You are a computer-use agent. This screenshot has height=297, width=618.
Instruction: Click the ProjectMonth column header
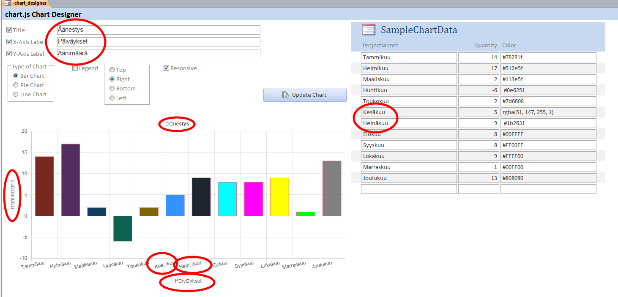[380, 45]
